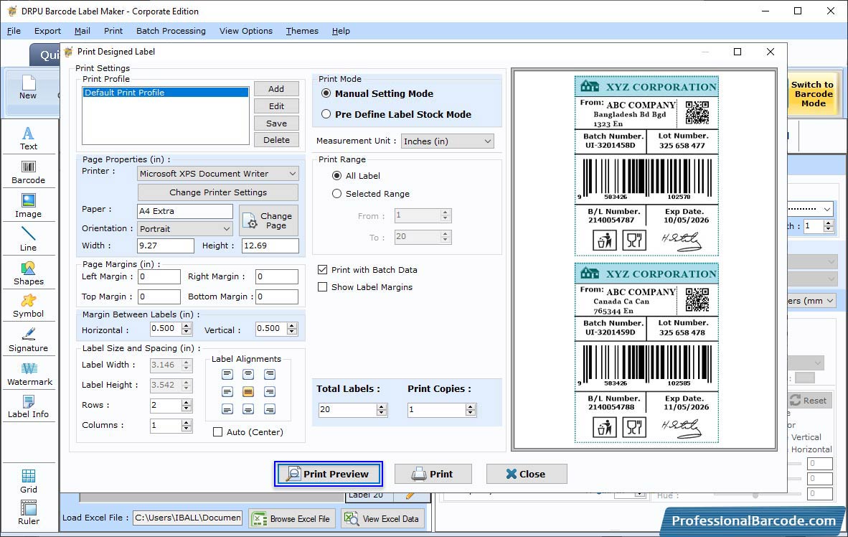
Task: Click Switch to Barcode Mode button
Action: [813, 94]
